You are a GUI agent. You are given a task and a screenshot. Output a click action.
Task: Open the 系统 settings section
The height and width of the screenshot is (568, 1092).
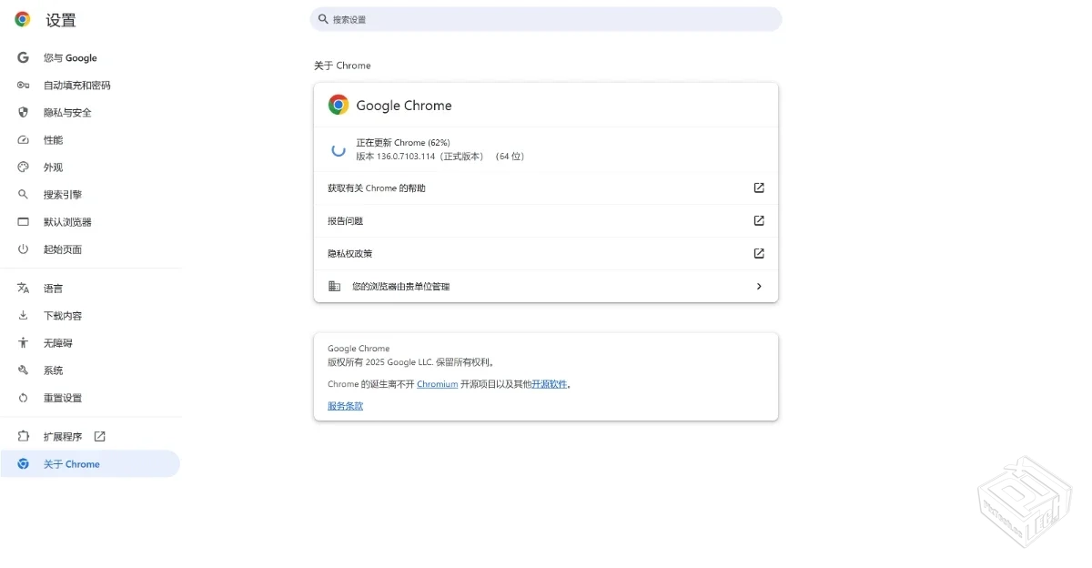pos(52,370)
